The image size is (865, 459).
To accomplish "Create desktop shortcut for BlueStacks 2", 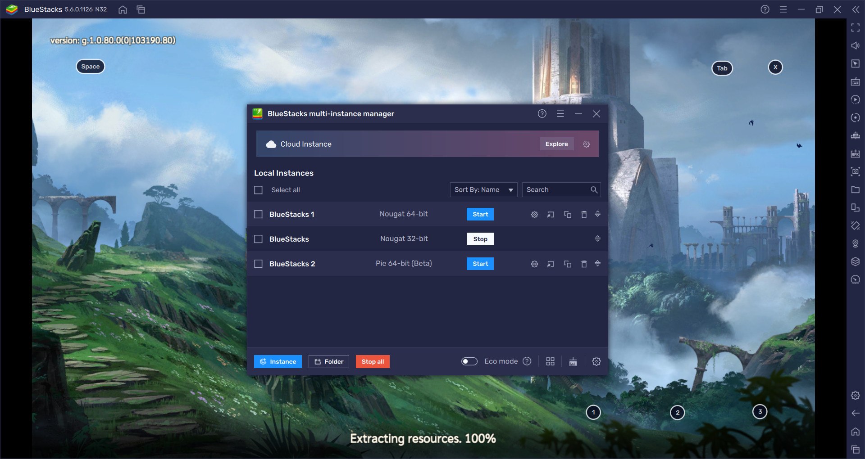I will click(551, 264).
